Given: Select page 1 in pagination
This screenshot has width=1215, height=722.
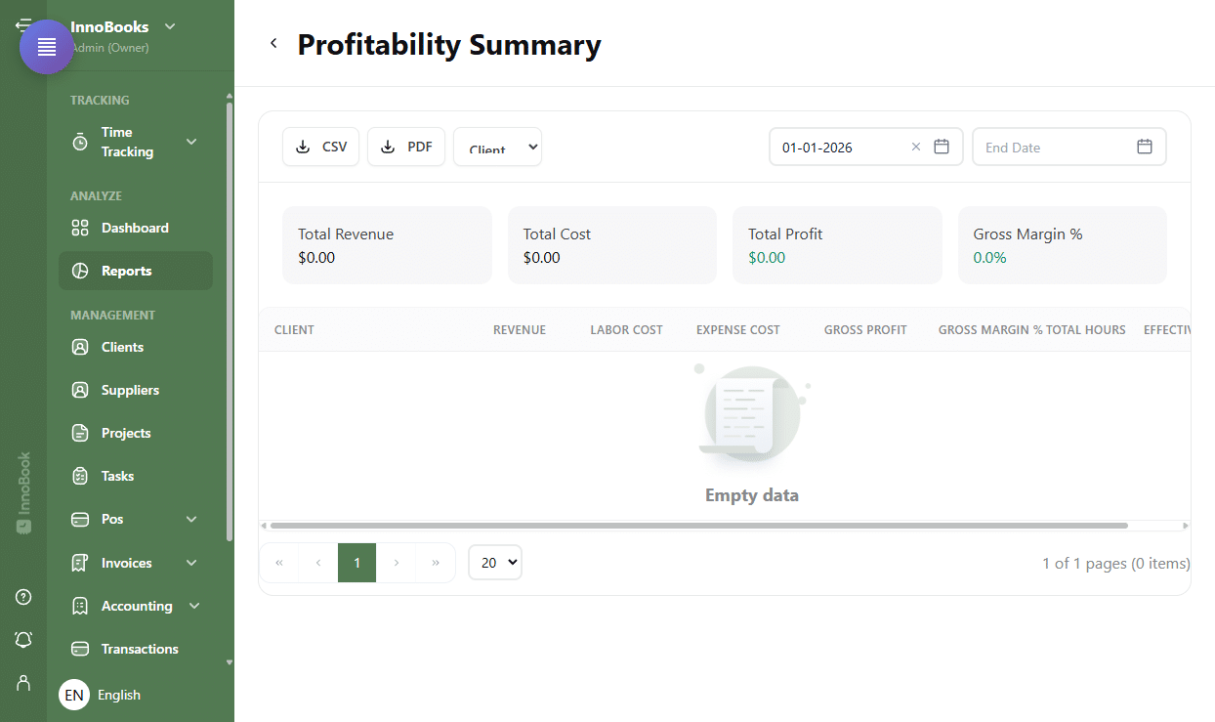Looking at the screenshot, I should pos(357,563).
